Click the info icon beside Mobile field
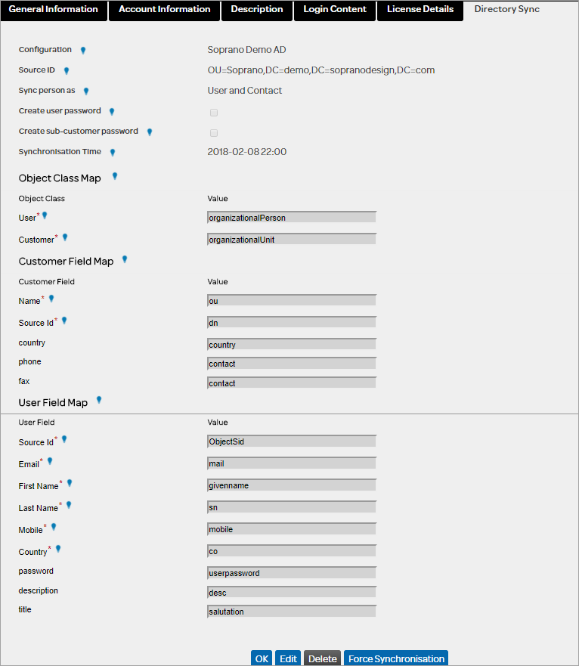This screenshot has width=579, height=666. click(x=54, y=528)
